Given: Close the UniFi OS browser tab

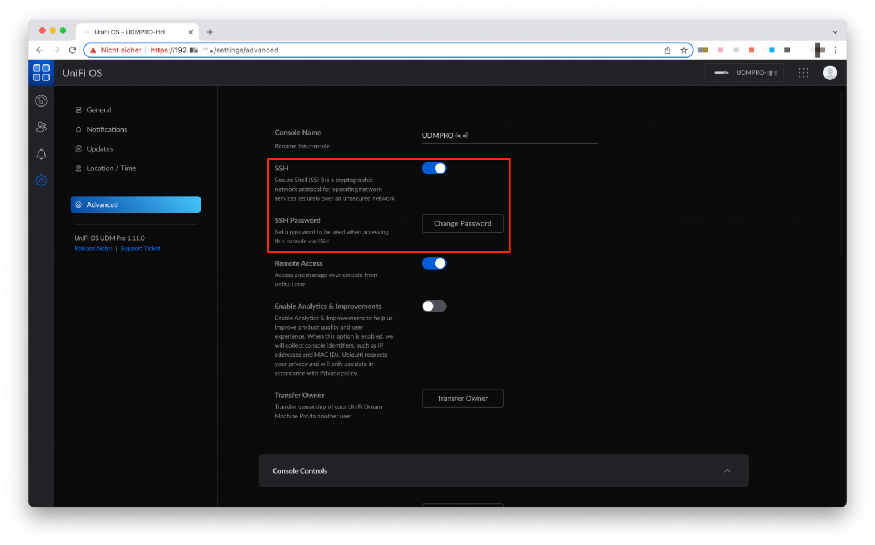Looking at the screenshot, I should point(190,32).
